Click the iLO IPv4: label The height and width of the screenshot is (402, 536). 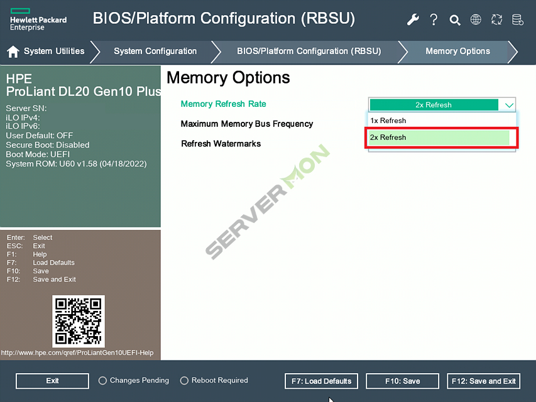(x=23, y=117)
